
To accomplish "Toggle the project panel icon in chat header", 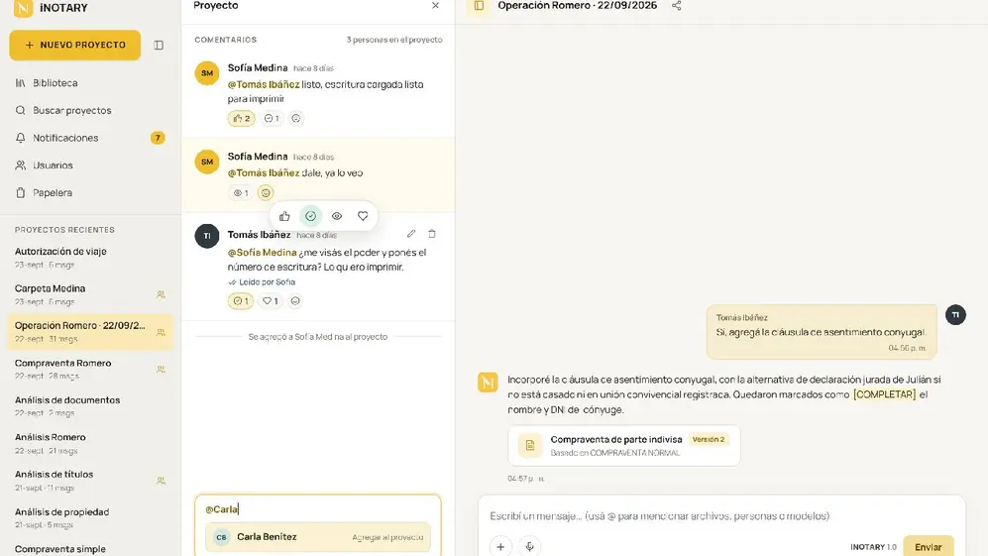I will pyautogui.click(x=479, y=6).
